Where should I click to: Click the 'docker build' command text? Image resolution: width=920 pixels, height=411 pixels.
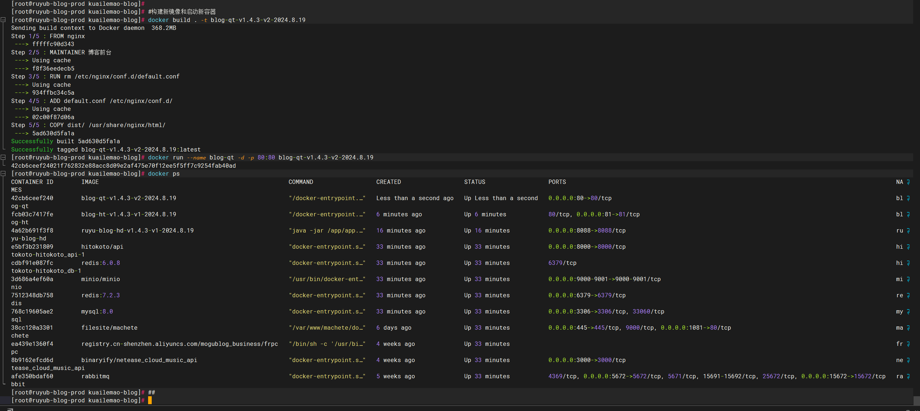pos(227,20)
